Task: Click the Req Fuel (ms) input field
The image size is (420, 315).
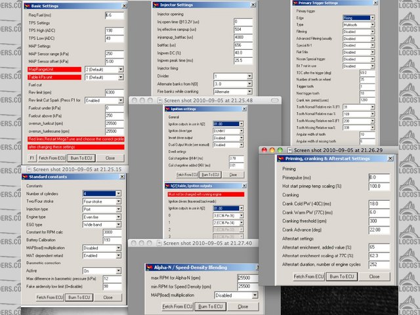Action: (115, 15)
